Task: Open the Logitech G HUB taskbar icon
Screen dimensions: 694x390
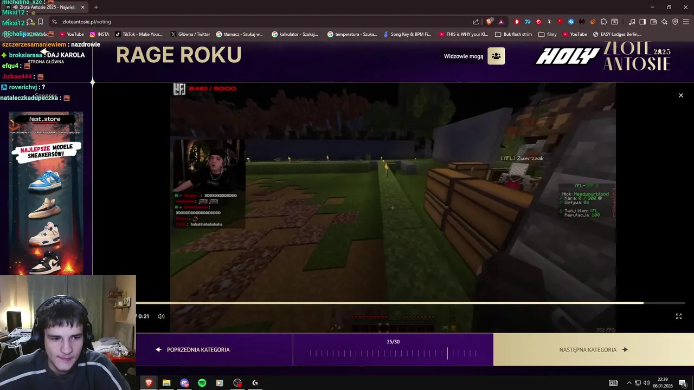Action: 255,383
